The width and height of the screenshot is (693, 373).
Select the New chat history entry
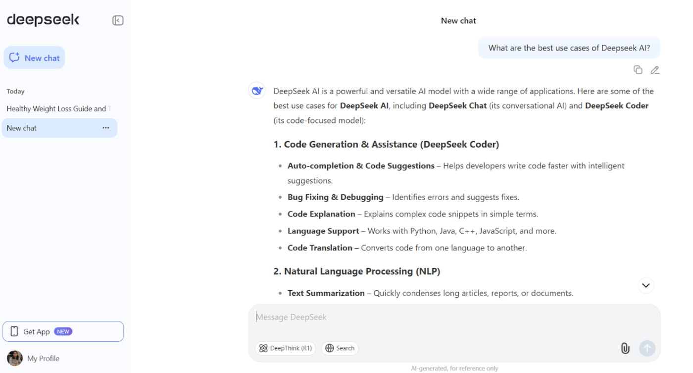pos(59,128)
